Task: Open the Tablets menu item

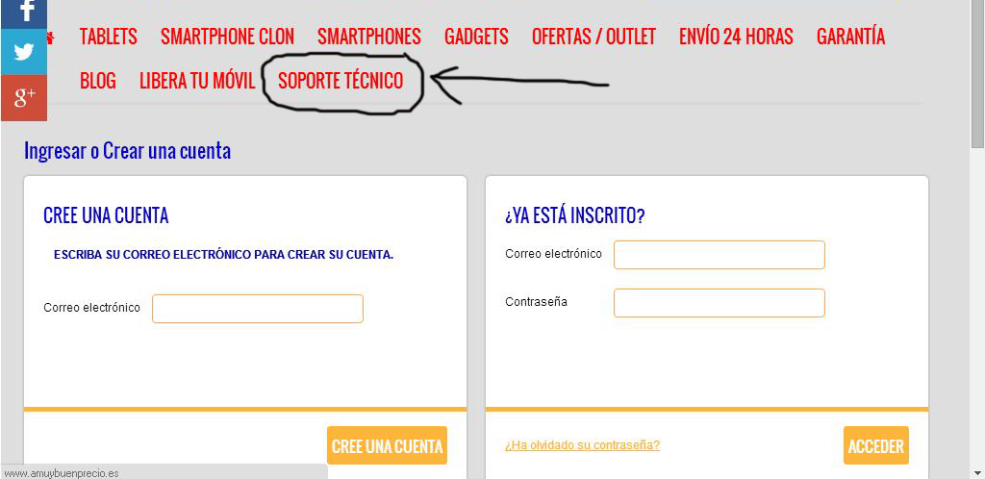Action: (108, 37)
